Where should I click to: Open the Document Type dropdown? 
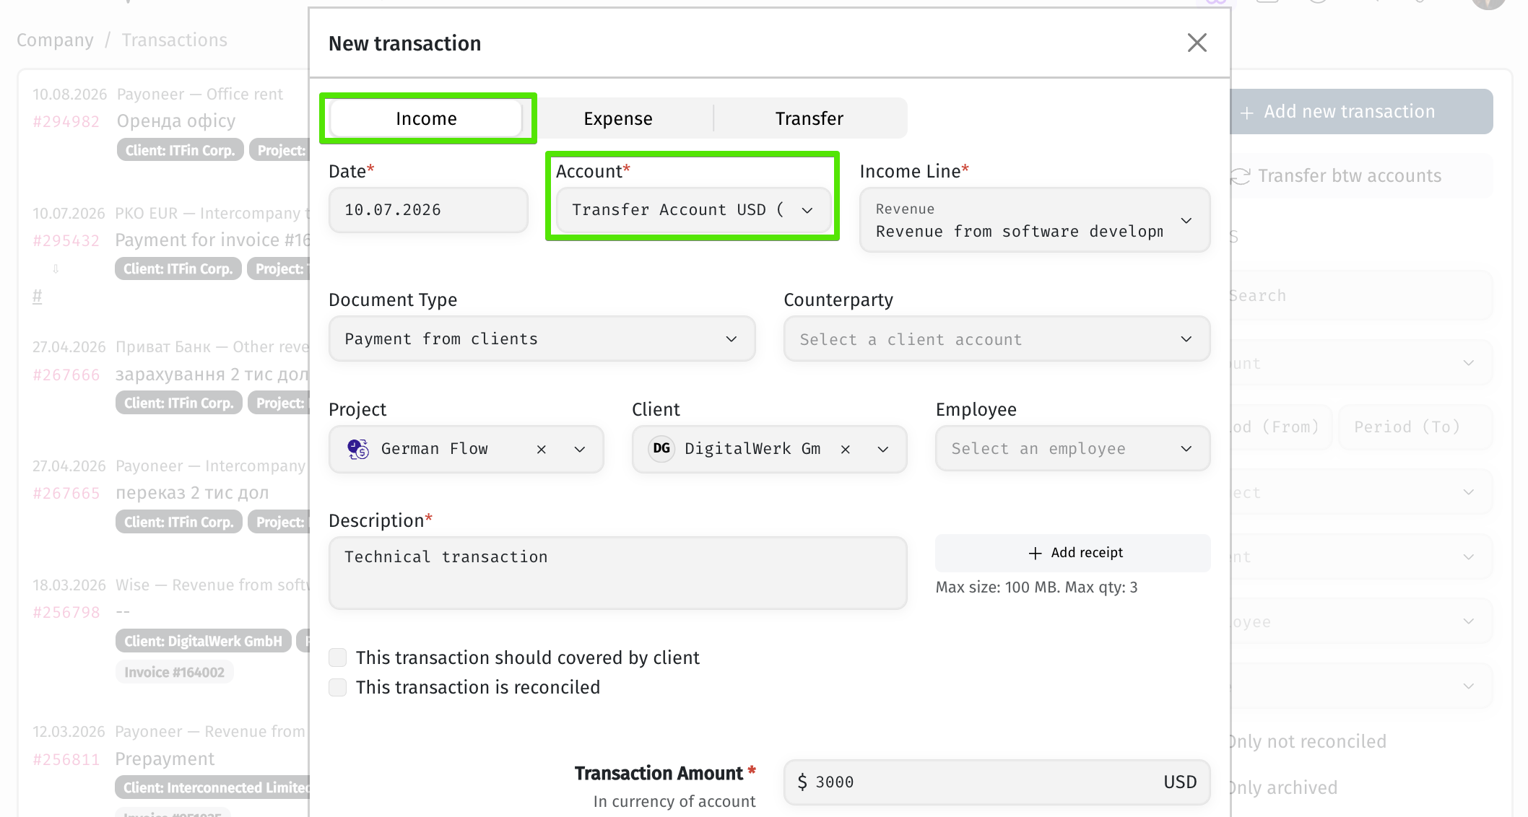pos(542,338)
